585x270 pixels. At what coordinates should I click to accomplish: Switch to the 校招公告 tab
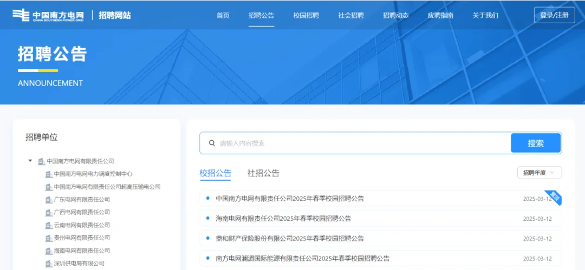tap(215, 173)
